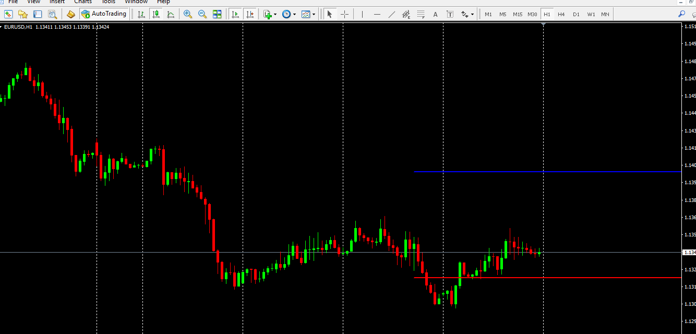Screen dimensions: 696x334
Task: Draw a Horizontal Line on the chart
Action: [x=377, y=14]
